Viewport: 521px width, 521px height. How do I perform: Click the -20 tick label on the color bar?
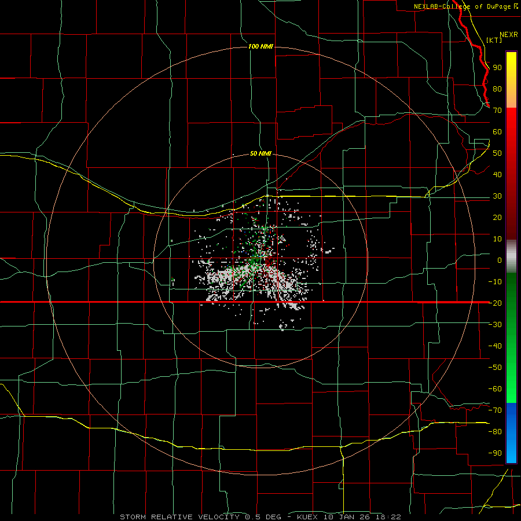pyautogui.click(x=495, y=303)
